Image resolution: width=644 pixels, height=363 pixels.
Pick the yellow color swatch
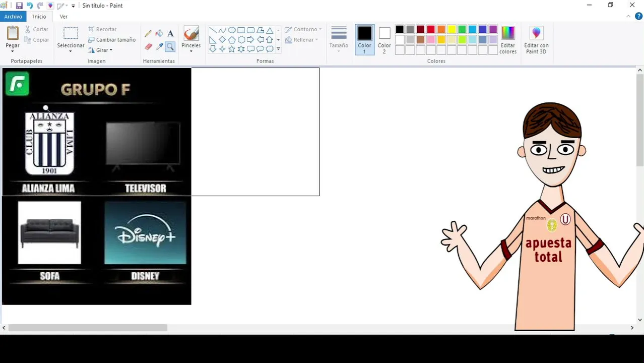tap(452, 29)
